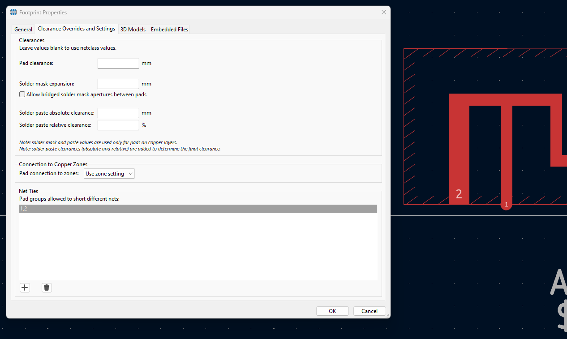Go to the Embedded Files tab
The height and width of the screenshot is (339, 567).
click(169, 30)
